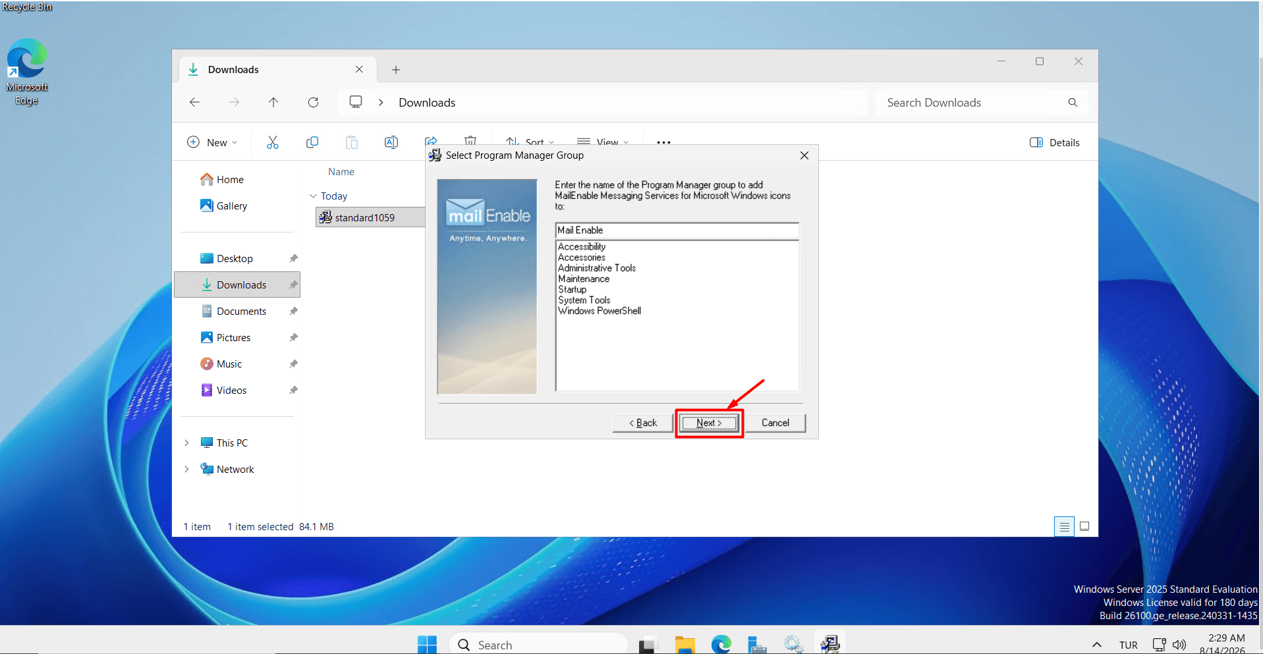Click the pin icon beside Videos

(293, 390)
